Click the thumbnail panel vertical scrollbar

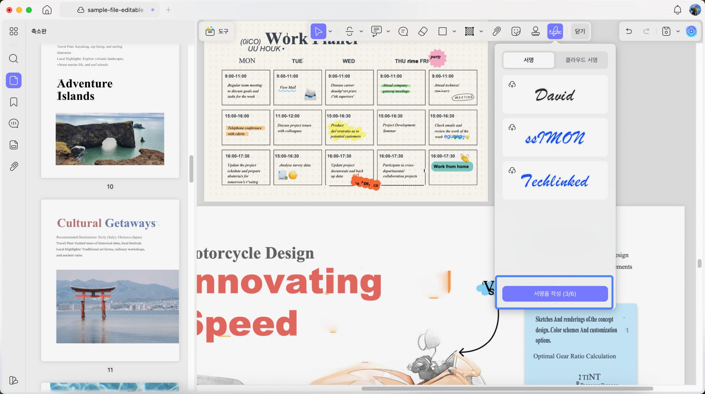[x=191, y=169]
